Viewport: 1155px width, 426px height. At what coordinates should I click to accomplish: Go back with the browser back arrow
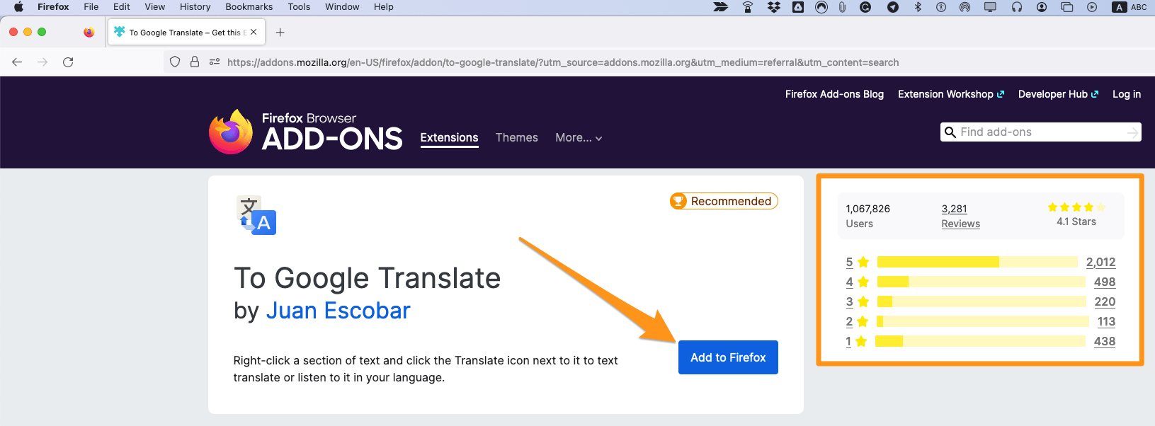pyautogui.click(x=17, y=62)
